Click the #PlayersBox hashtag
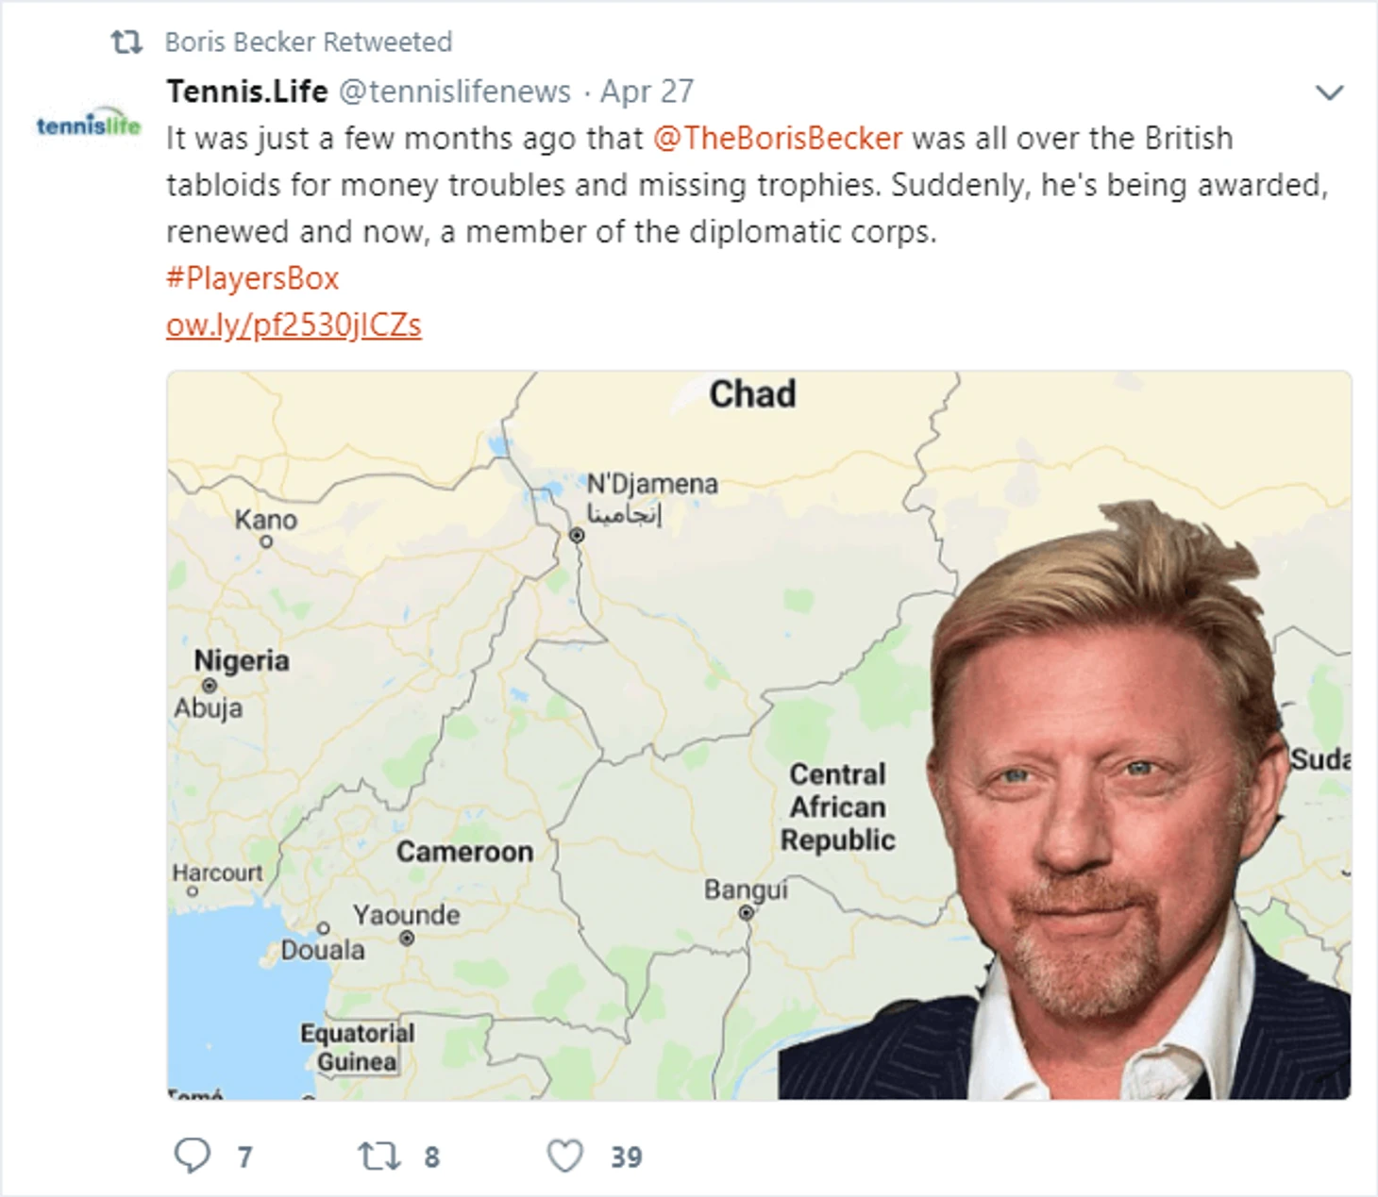The image size is (1378, 1197). pyautogui.click(x=252, y=278)
